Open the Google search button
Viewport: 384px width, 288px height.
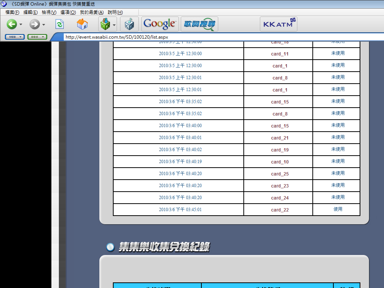coord(160,24)
